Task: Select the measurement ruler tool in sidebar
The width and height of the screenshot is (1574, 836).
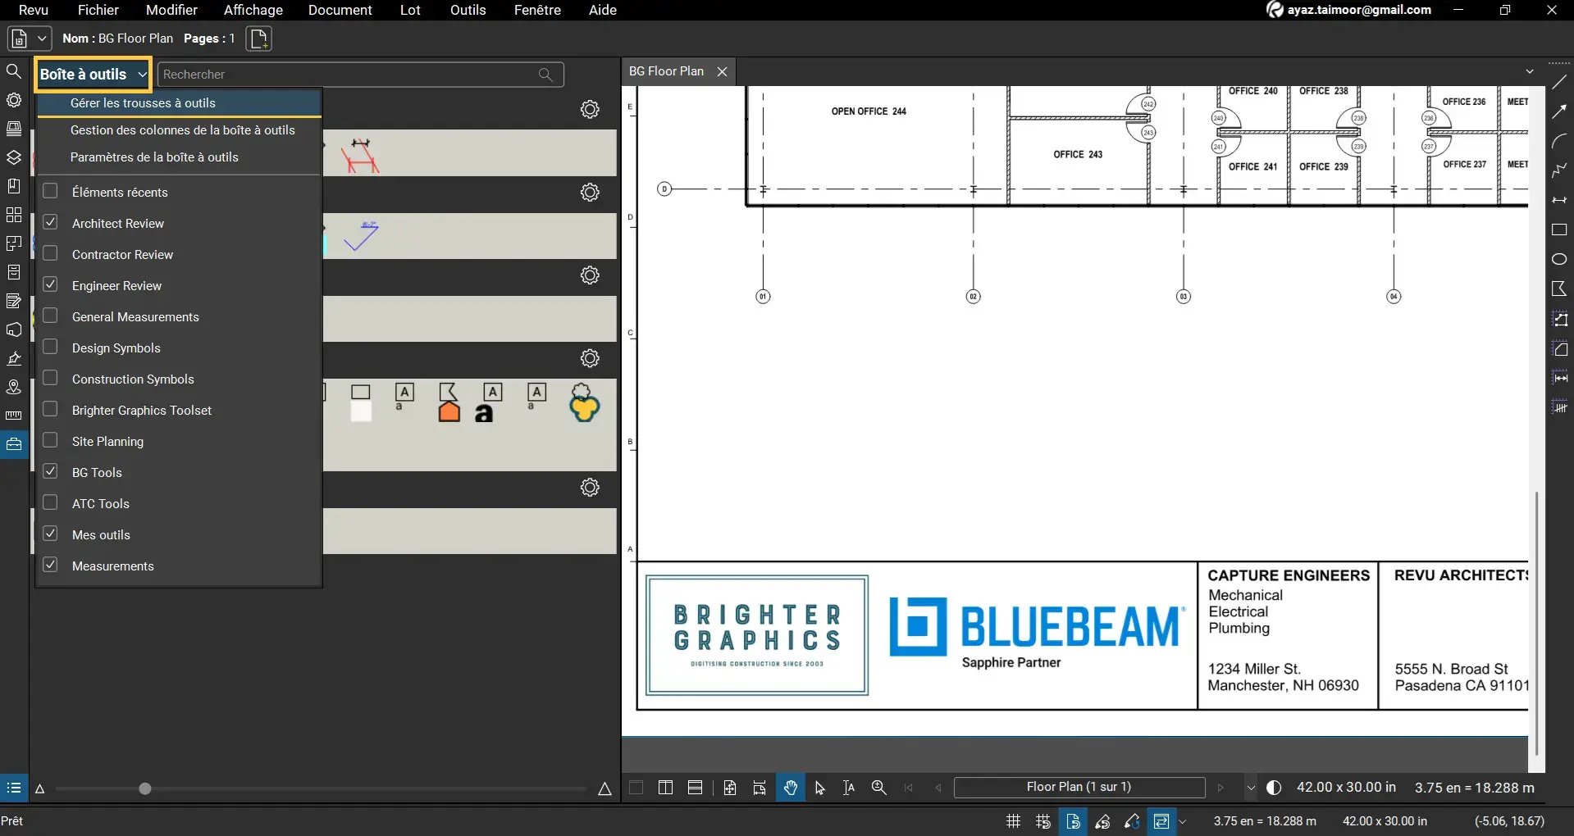Action: click(x=14, y=416)
